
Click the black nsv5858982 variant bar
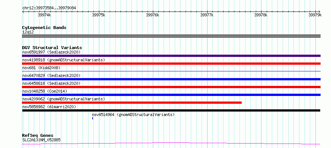click(x=171, y=110)
